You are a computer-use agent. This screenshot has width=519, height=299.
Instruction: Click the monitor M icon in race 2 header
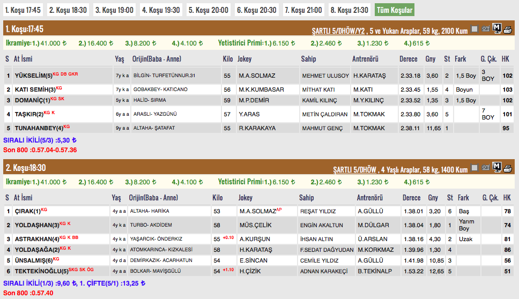496,168
